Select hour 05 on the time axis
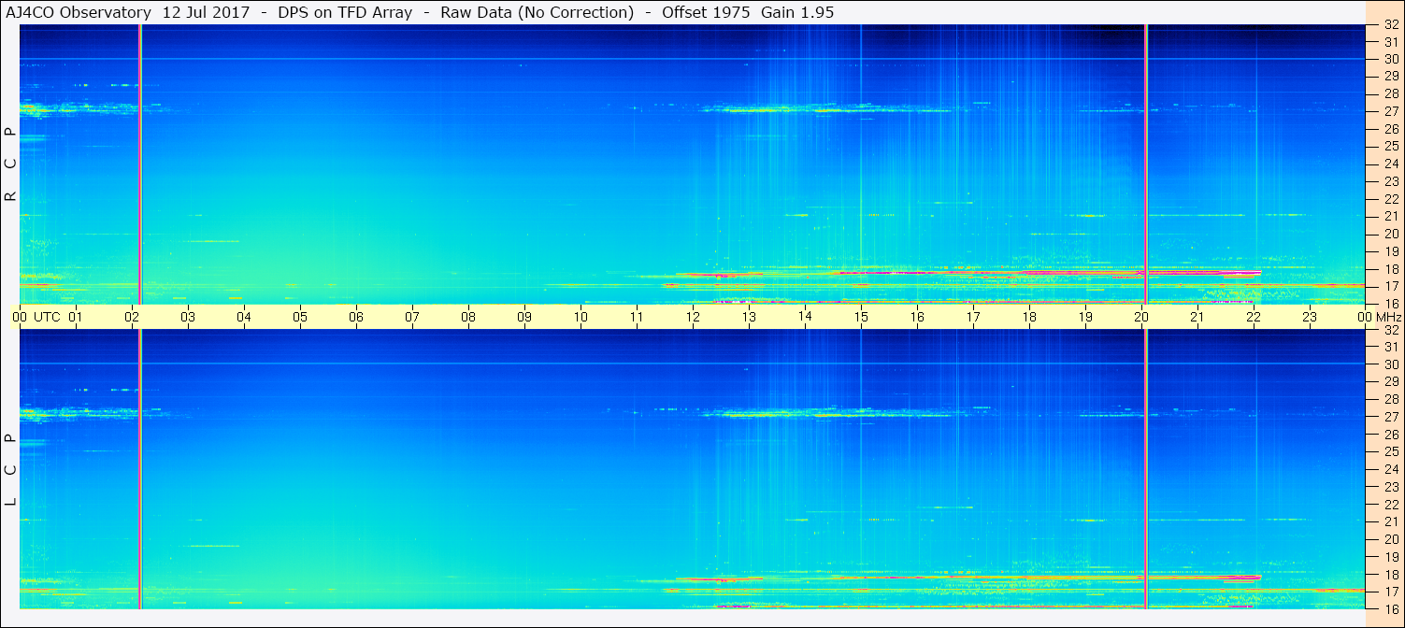This screenshot has width=1405, height=628. pyautogui.click(x=300, y=317)
